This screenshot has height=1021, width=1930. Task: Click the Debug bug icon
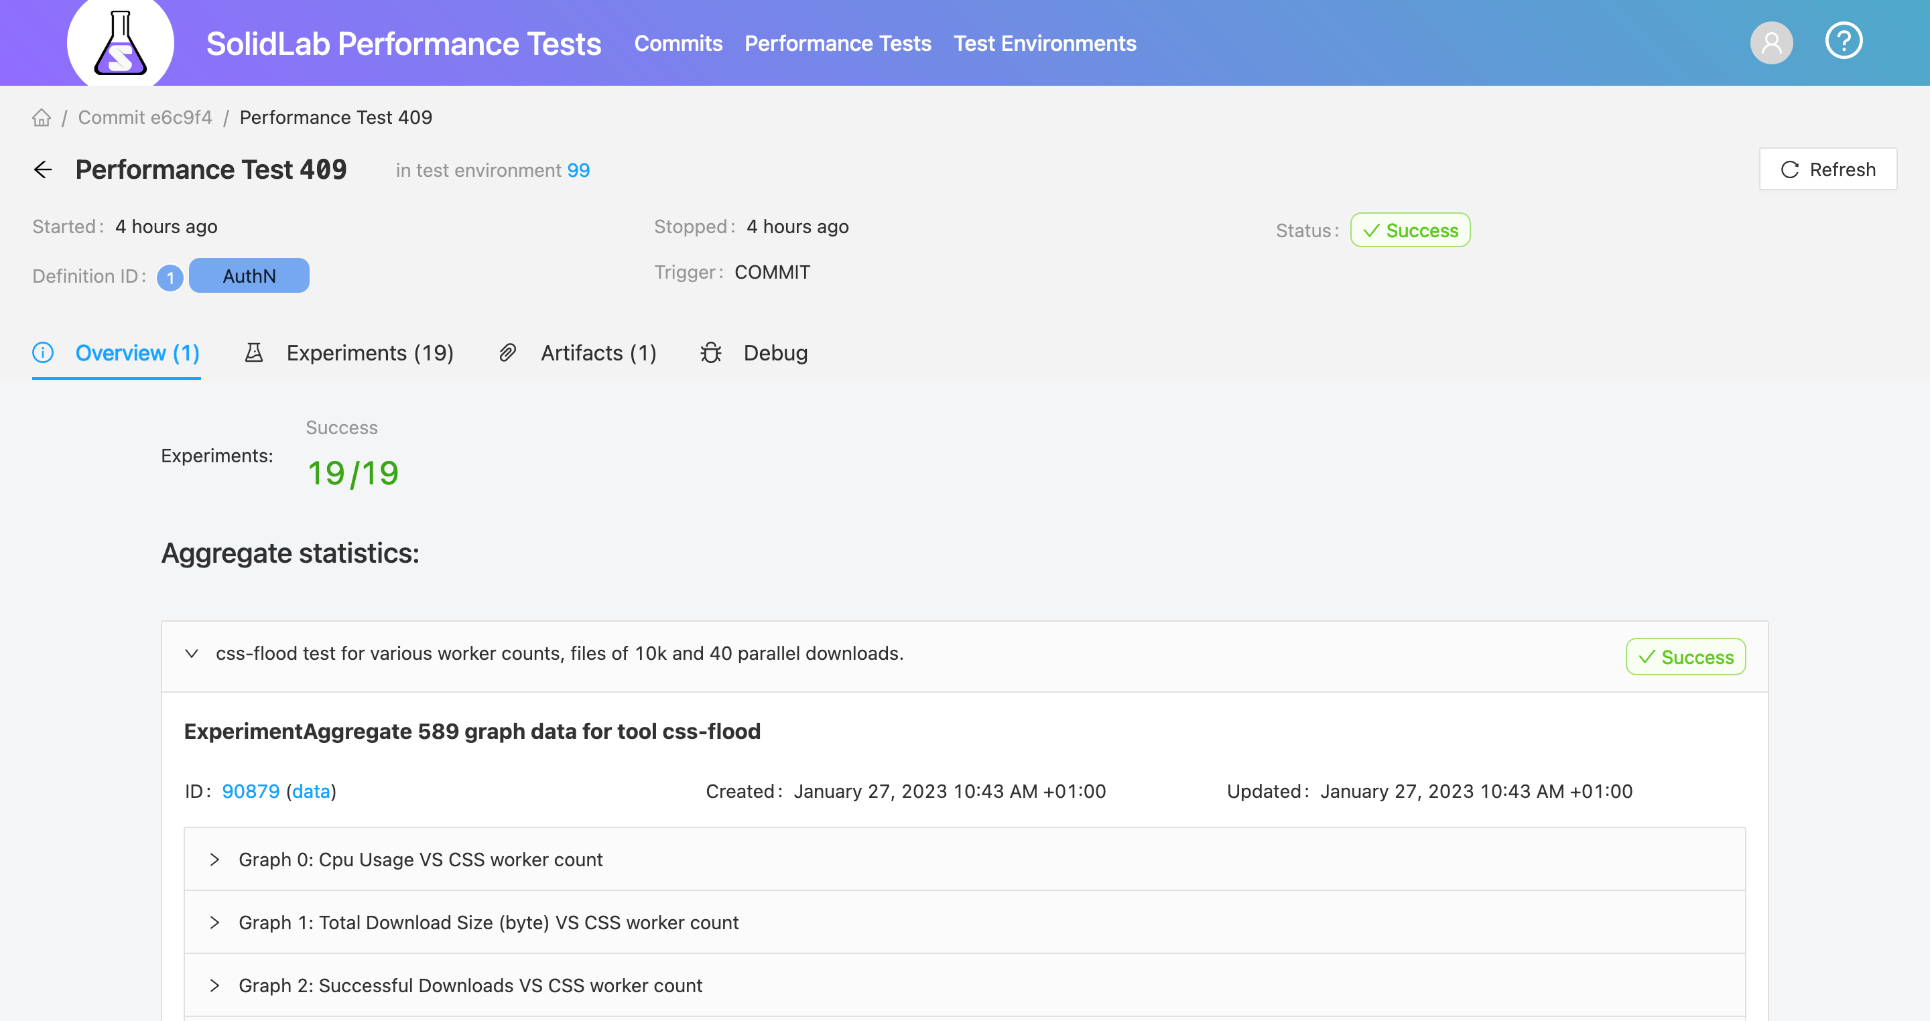710,352
